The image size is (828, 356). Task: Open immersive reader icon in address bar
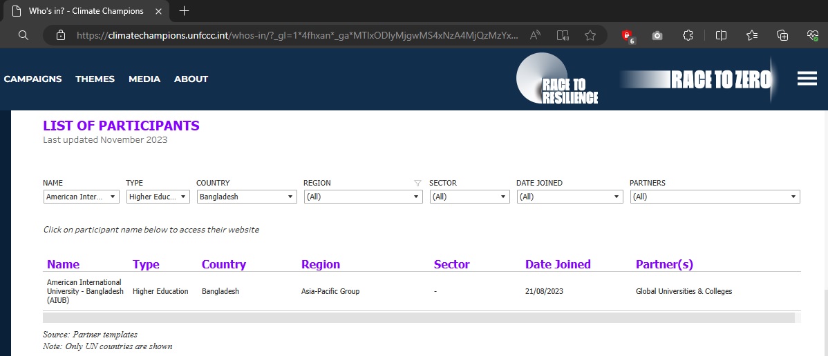[x=563, y=35]
